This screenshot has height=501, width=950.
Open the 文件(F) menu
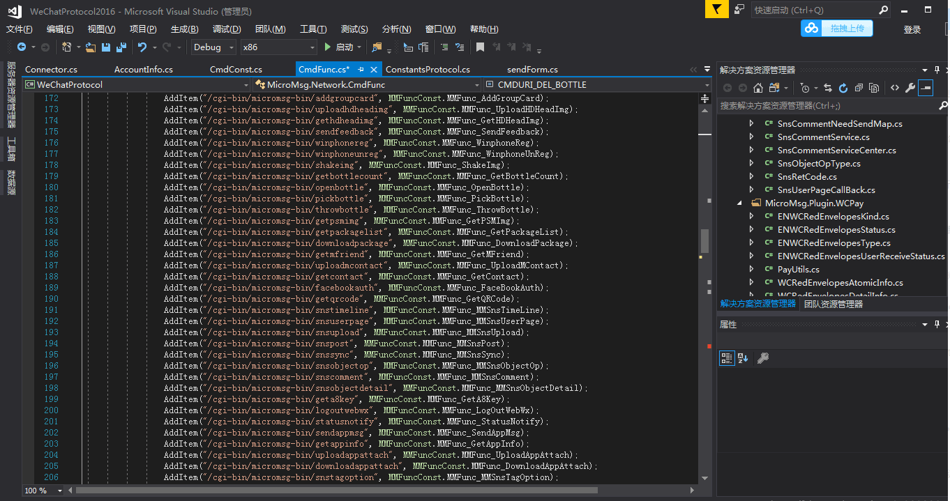[20, 29]
